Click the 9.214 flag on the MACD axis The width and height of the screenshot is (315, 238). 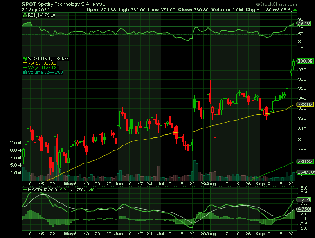point(304,200)
